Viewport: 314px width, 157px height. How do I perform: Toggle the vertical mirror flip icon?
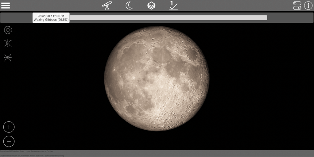click(x=8, y=57)
